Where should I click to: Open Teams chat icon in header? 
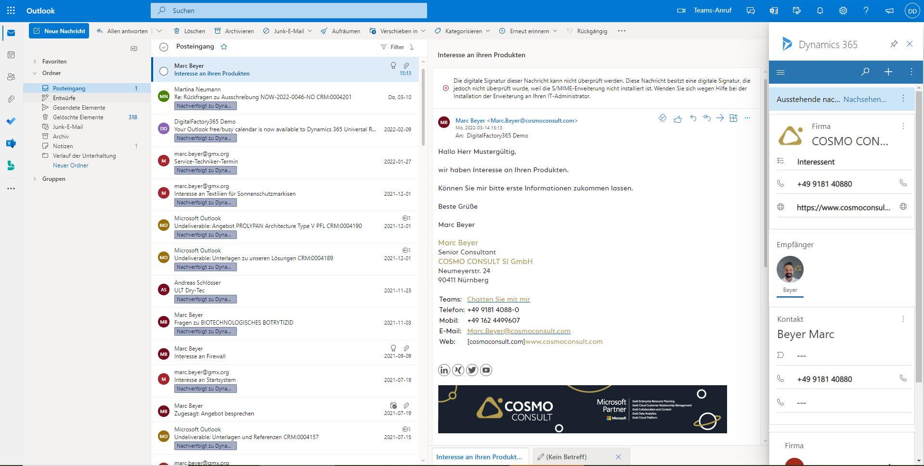tap(751, 10)
